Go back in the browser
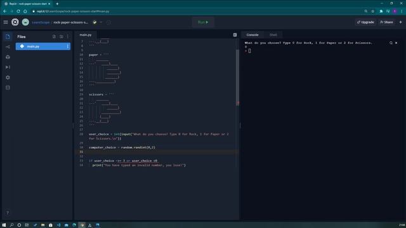 [5, 11]
